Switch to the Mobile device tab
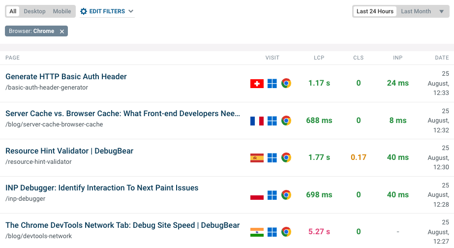454x248 pixels. click(x=61, y=11)
